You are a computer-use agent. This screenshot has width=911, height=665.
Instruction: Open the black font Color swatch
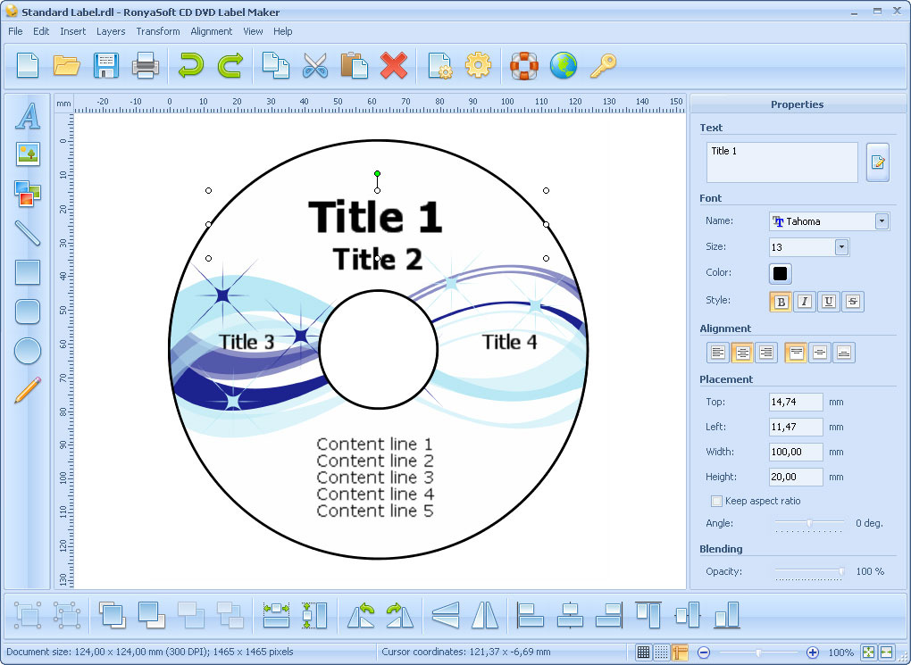[780, 273]
